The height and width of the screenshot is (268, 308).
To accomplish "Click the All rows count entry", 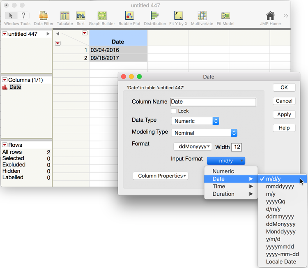I will click(26, 152).
